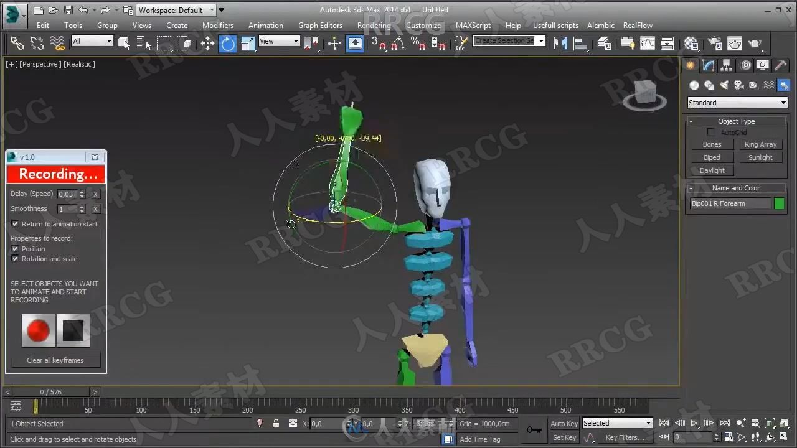
Task: Click the Play Animation button
Action: tap(694, 423)
